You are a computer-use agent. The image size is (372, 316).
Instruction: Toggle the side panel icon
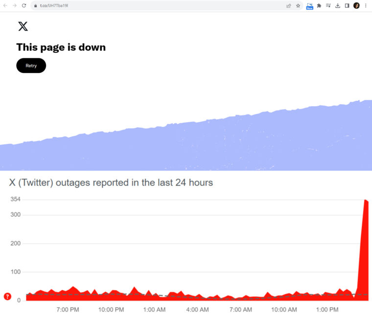[x=347, y=6]
